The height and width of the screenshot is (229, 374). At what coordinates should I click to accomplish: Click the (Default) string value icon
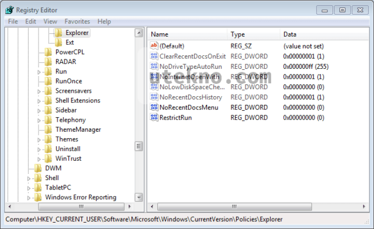pos(154,46)
